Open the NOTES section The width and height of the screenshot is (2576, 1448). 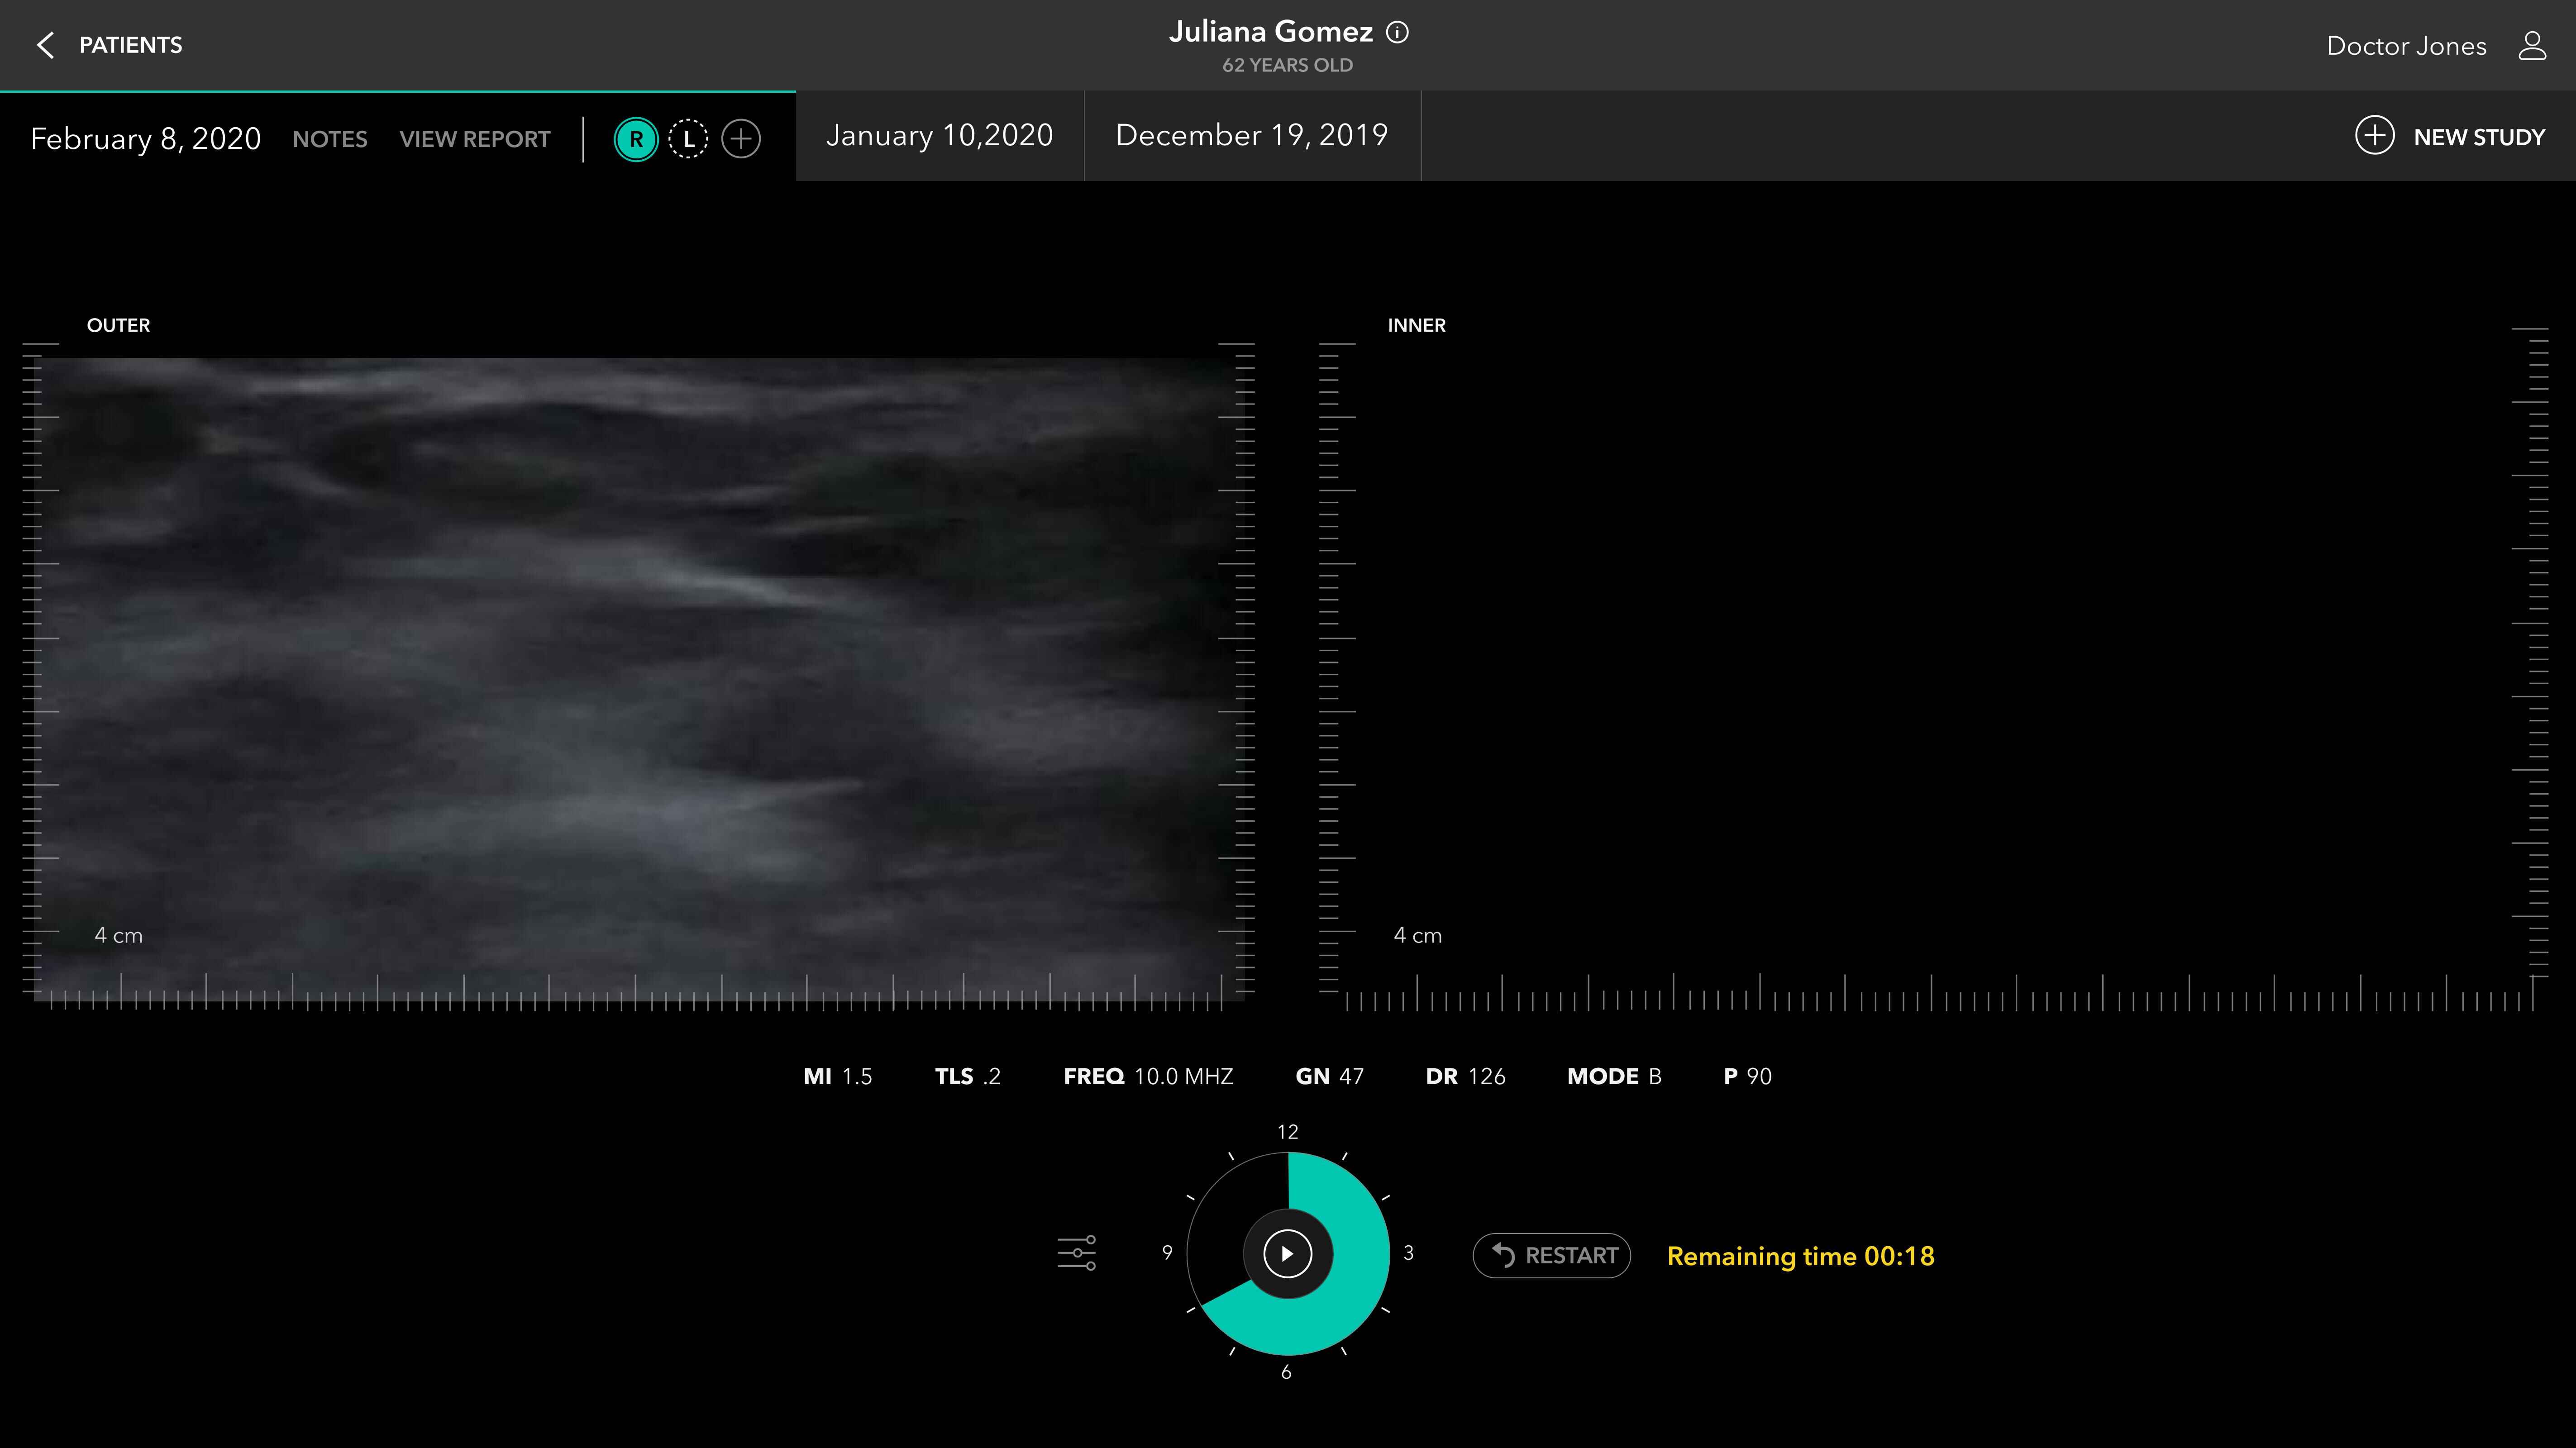[x=329, y=139]
